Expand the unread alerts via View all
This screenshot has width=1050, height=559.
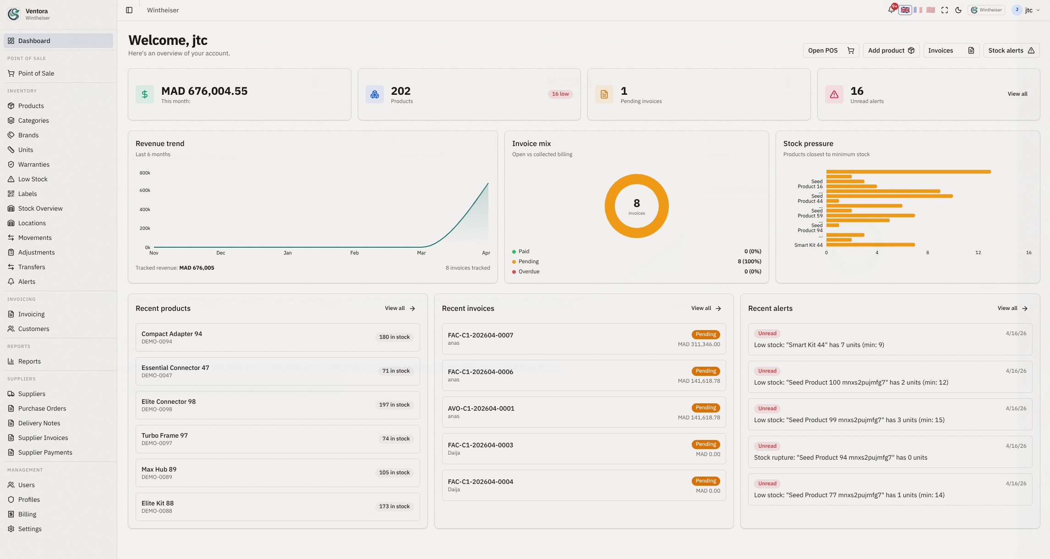pyautogui.click(x=1017, y=94)
